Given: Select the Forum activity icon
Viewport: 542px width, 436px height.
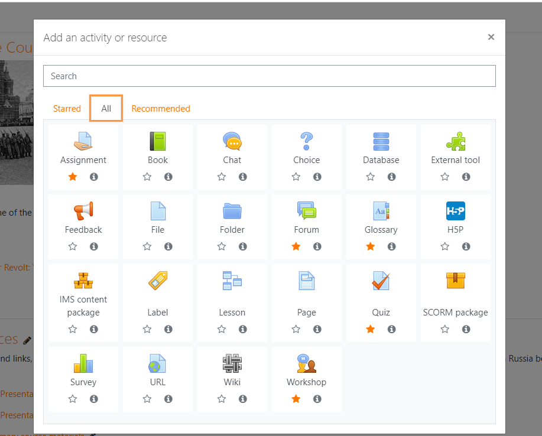Looking at the screenshot, I should pyautogui.click(x=307, y=211).
